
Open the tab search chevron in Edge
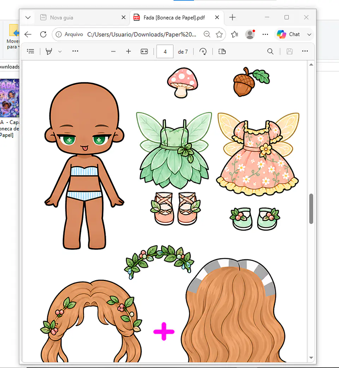(x=28, y=17)
